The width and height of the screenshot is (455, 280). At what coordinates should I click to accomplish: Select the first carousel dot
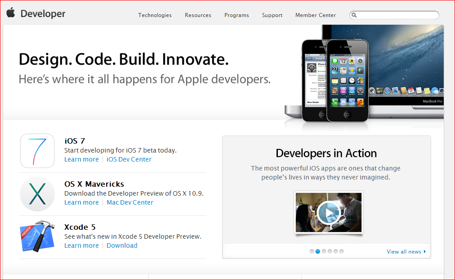pos(312,251)
